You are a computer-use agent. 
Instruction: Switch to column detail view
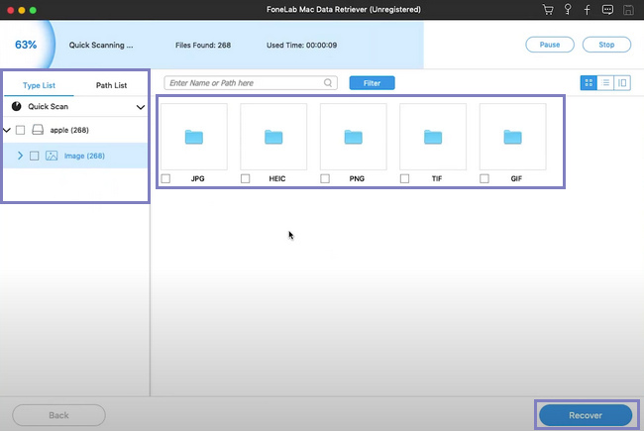click(x=622, y=83)
